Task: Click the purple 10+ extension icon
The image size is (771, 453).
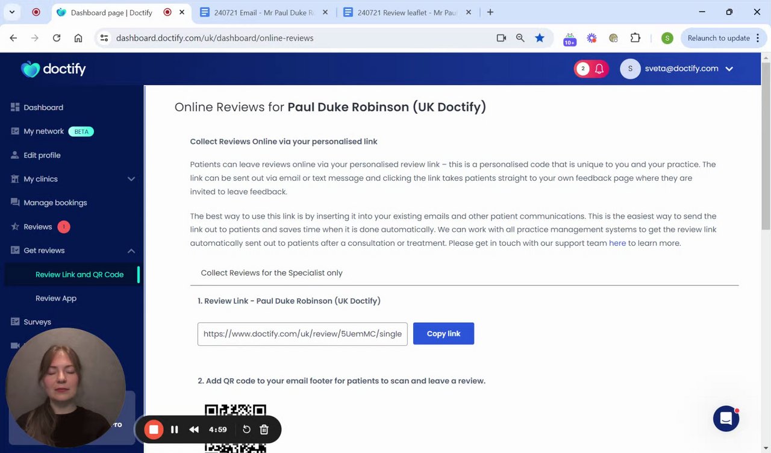Action: 569,39
